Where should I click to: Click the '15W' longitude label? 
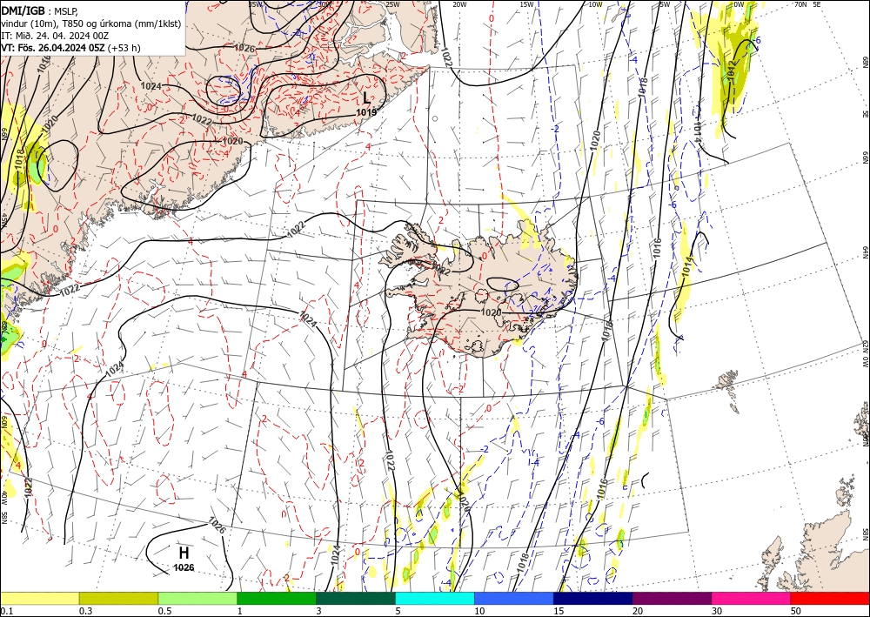pyautogui.click(x=527, y=4)
